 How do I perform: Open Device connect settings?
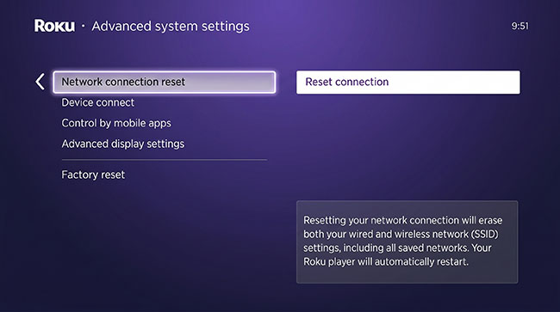(98, 102)
